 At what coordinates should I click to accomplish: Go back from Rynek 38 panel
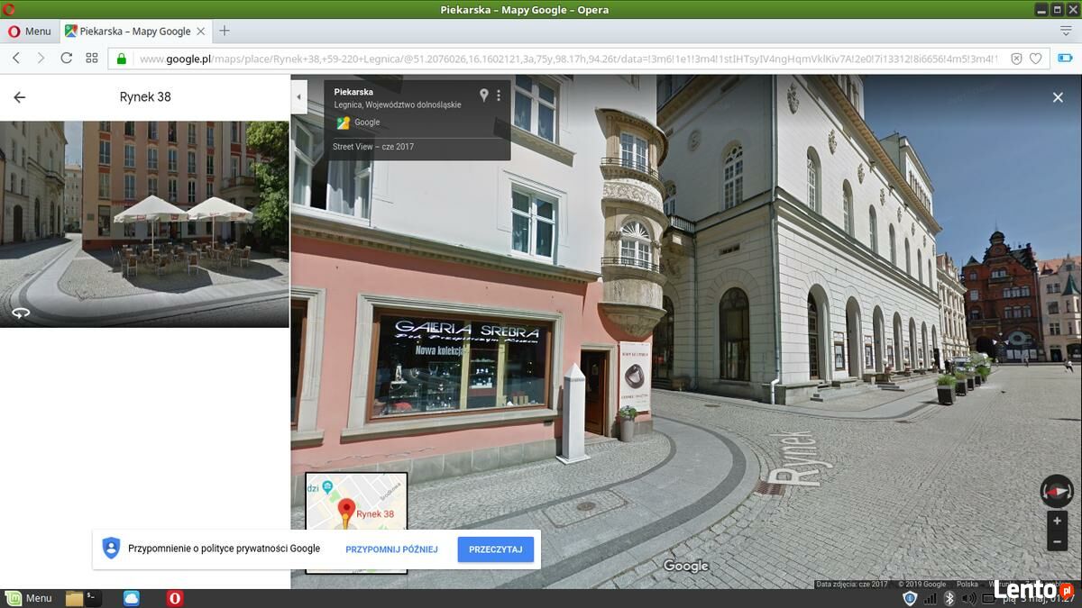pos(20,97)
